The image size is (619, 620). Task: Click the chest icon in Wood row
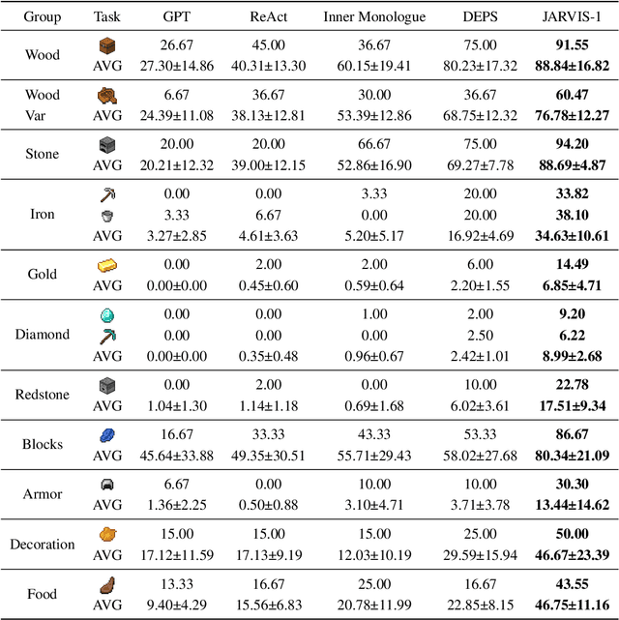(x=107, y=45)
